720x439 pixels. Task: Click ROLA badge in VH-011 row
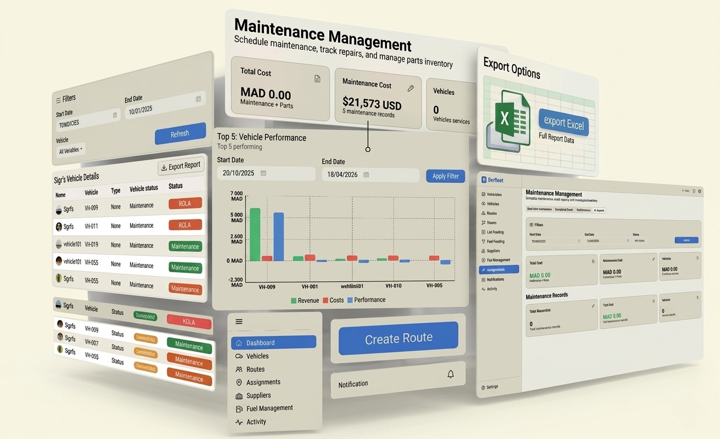tap(185, 224)
